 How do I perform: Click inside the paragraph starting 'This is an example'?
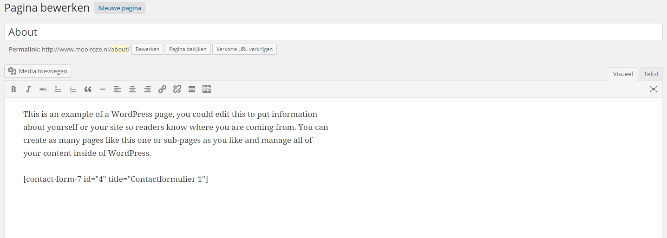(176, 134)
